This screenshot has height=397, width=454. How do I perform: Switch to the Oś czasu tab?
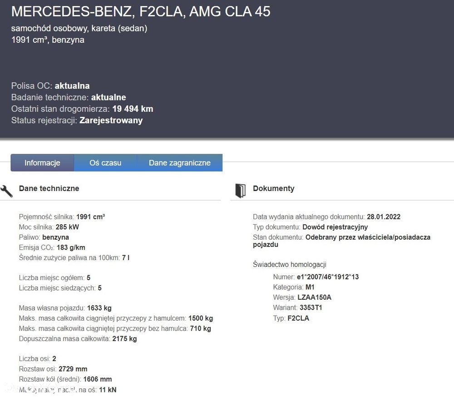(105, 163)
